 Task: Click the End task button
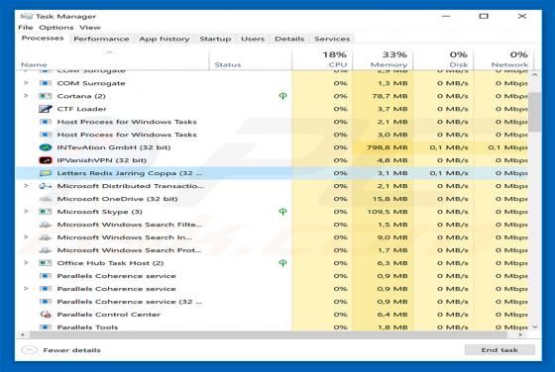499,350
